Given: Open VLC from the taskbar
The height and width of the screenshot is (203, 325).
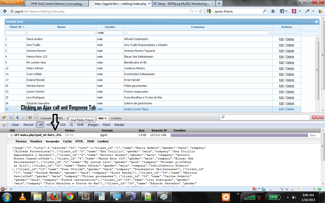Looking at the screenshot, I should point(23,197).
